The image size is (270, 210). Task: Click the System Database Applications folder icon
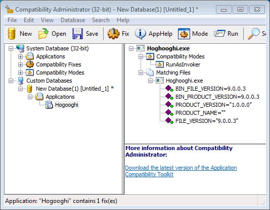30,56
